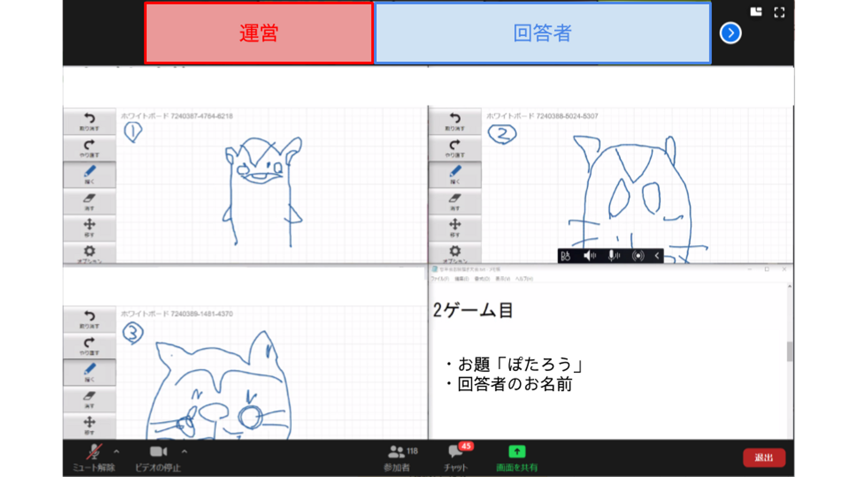Open the 編集(E) menu in Notepad

(463, 279)
